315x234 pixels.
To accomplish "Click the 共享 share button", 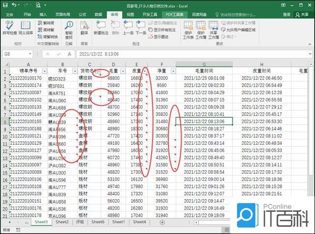I will (x=302, y=14).
